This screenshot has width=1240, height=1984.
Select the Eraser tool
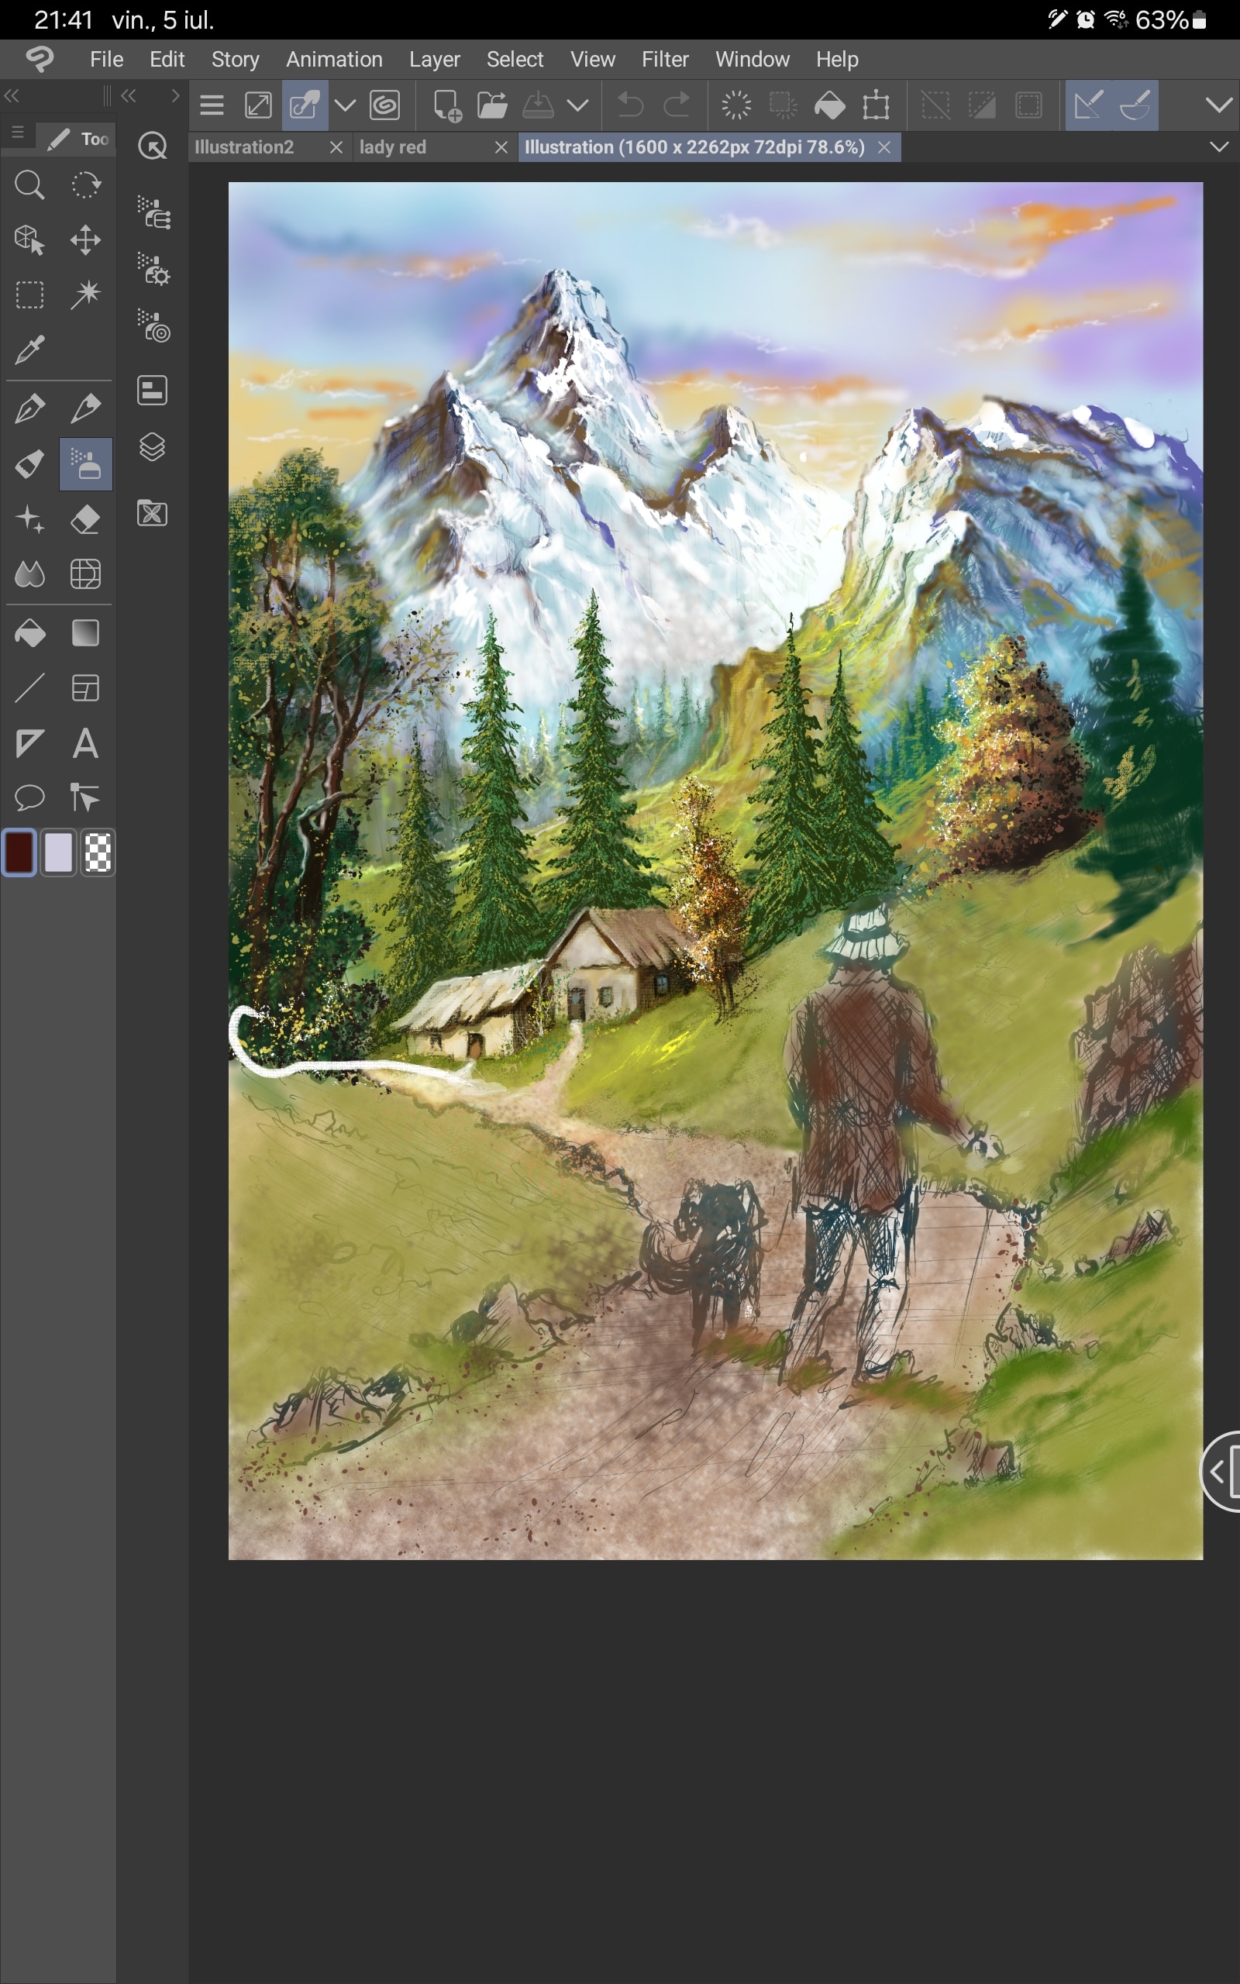pyautogui.click(x=85, y=520)
